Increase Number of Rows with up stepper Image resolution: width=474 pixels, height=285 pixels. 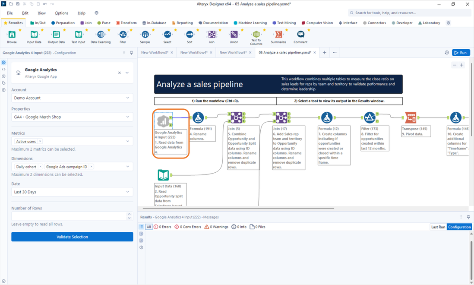[x=130, y=214]
